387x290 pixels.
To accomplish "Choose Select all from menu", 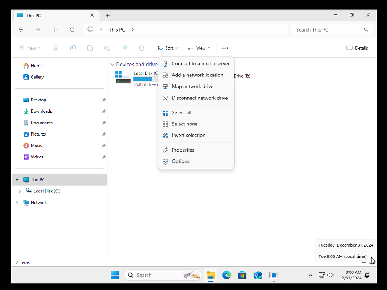I will (196, 113).
